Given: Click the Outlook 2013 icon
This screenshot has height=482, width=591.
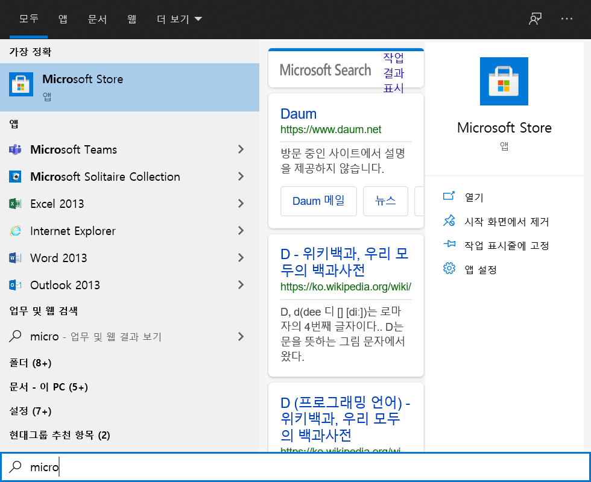Looking at the screenshot, I should [x=15, y=285].
